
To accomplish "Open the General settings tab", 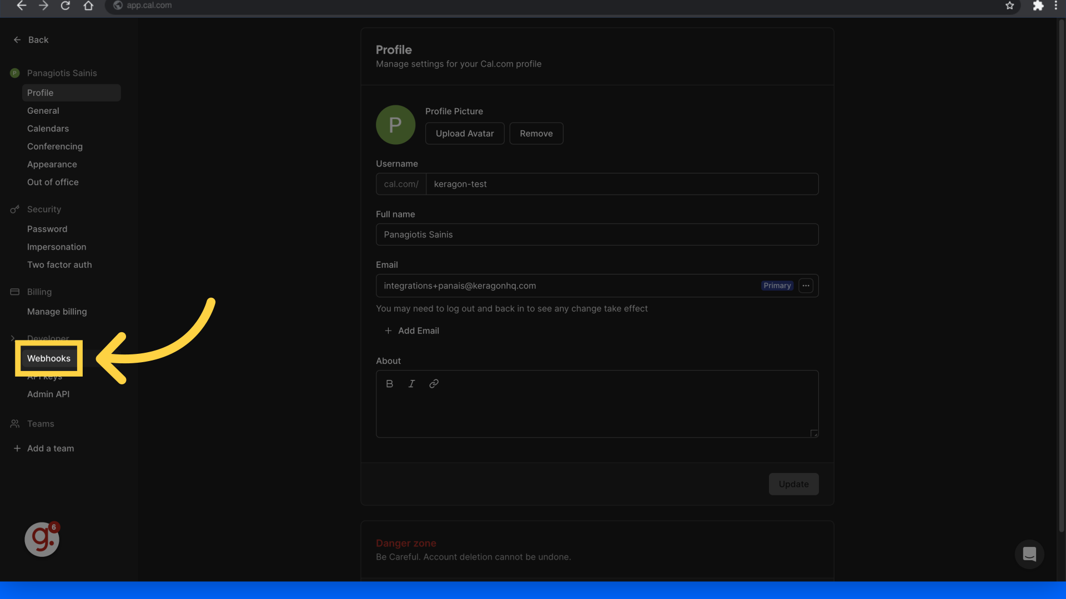I will [43, 111].
